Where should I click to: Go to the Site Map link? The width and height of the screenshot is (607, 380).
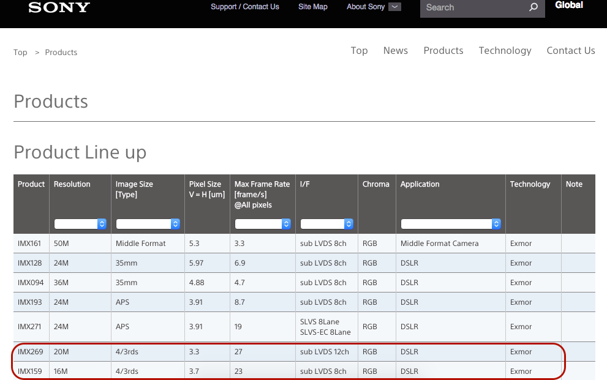(313, 7)
